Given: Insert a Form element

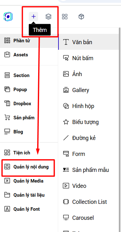Looking at the screenshot, I should [88, 154].
